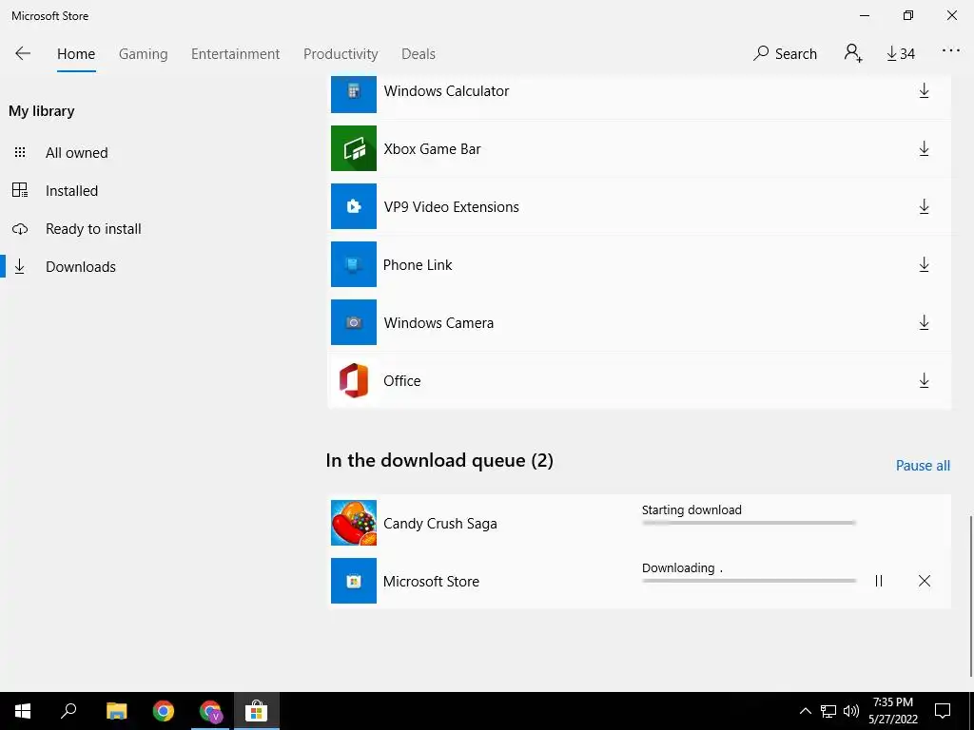Download Xbox Game Bar using its arrow icon
The width and height of the screenshot is (974, 730).
(x=924, y=149)
